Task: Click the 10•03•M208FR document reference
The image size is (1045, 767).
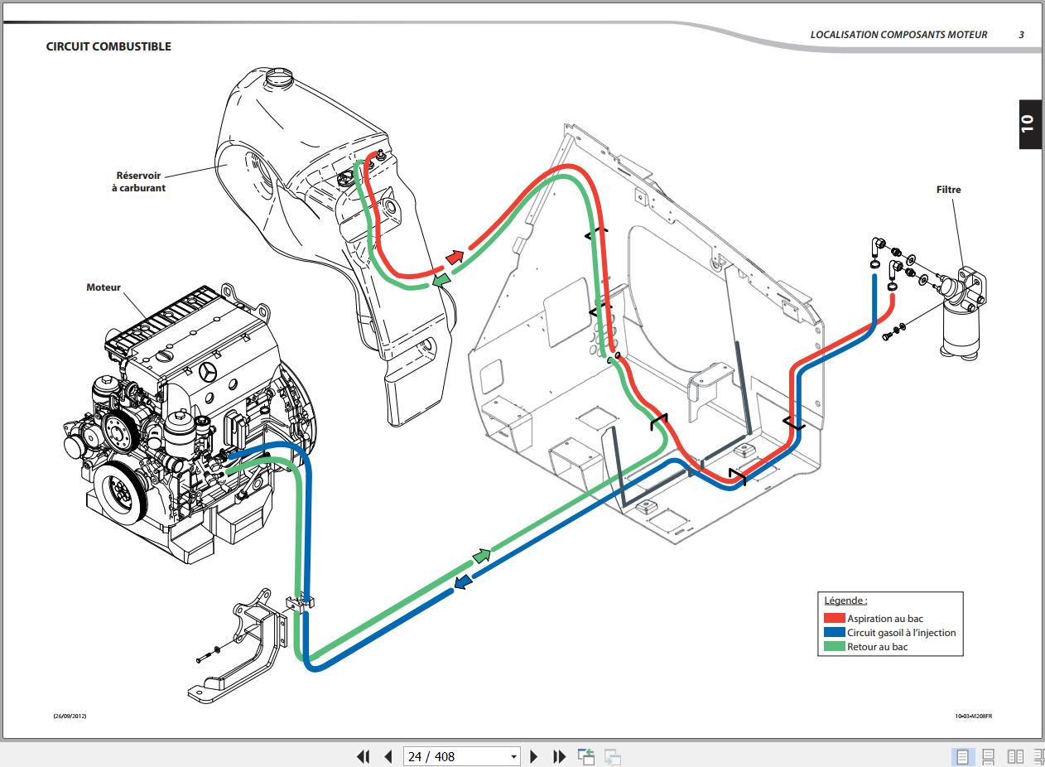Action: pos(973,716)
